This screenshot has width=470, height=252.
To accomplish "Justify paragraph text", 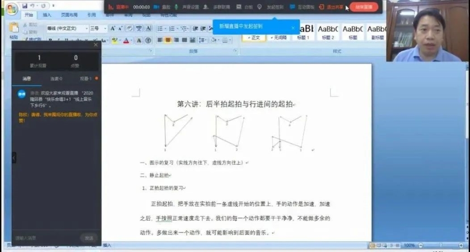I will point(185,40).
